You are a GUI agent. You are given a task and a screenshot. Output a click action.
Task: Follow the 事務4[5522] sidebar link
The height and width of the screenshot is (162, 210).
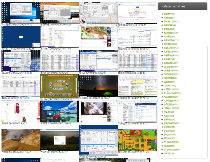(x=170, y=138)
